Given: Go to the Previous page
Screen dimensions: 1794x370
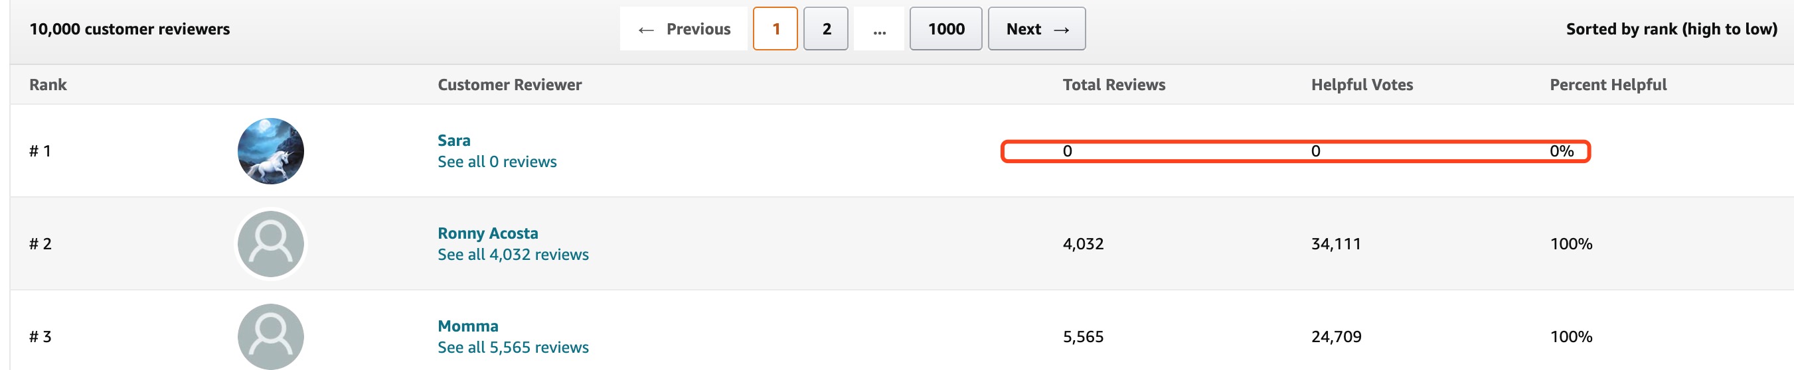Looking at the screenshot, I should coord(683,29).
